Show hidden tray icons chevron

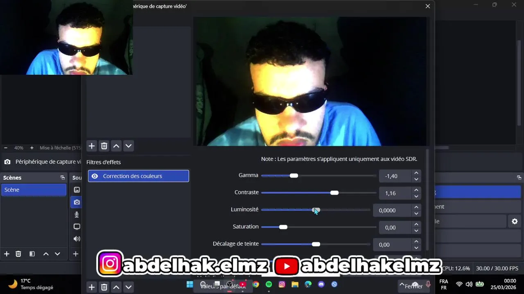(x=402, y=284)
